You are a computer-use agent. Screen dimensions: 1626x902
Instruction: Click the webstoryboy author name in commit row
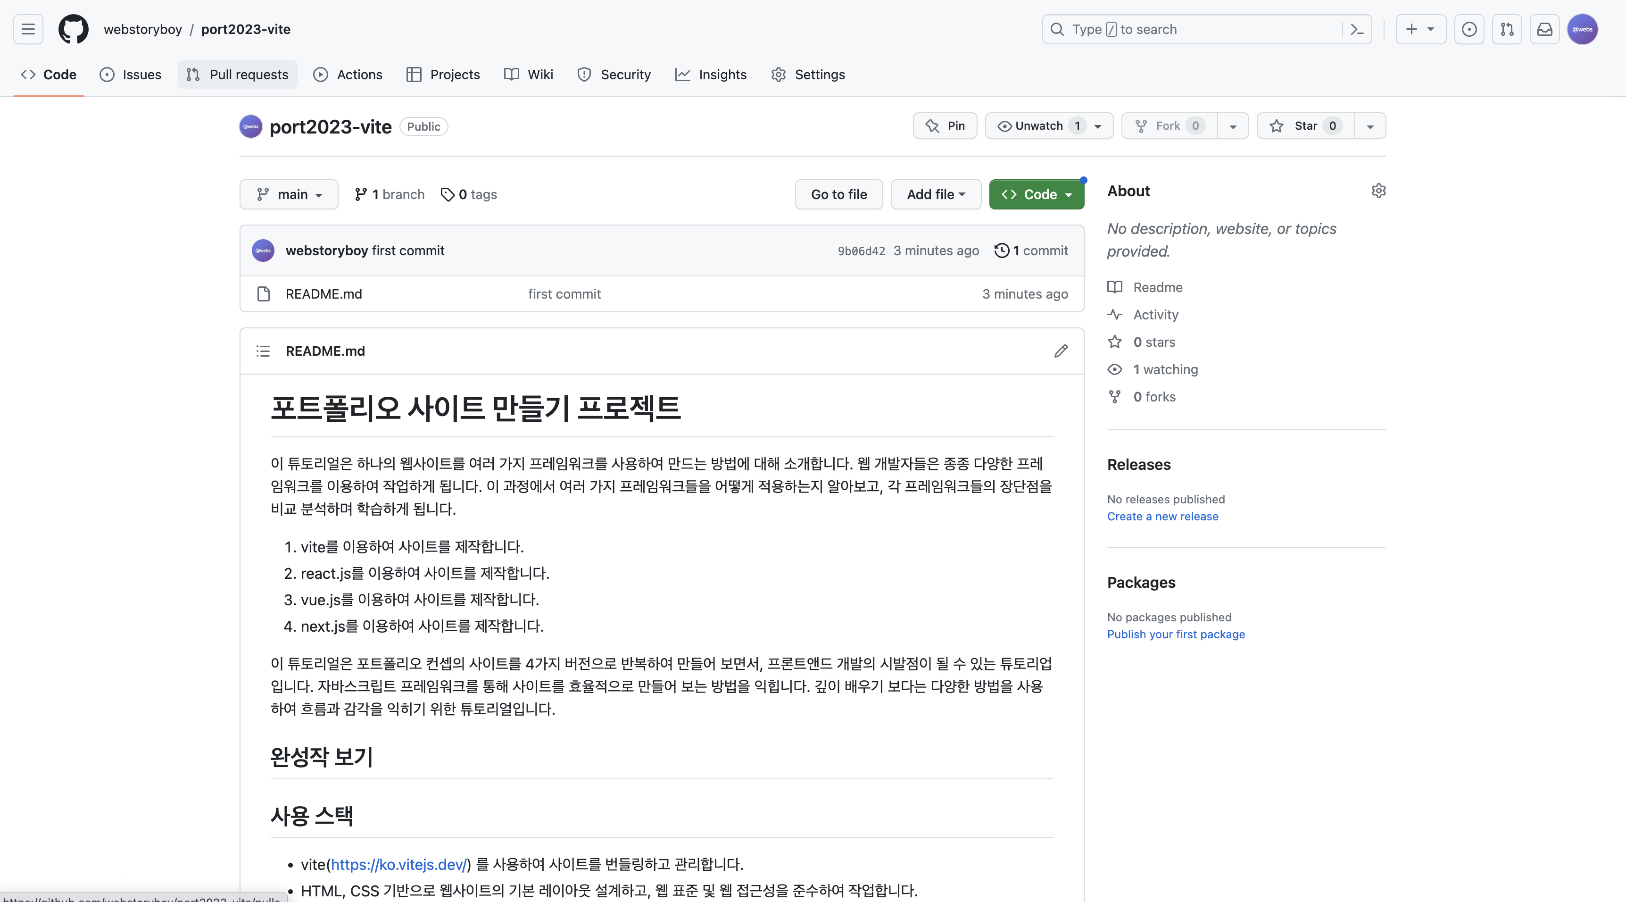[x=326, y=251]
